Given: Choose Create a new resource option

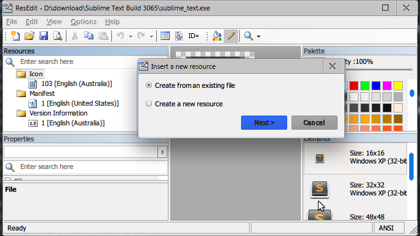Looking at the screenshot, I should click(x=184, y=104).
